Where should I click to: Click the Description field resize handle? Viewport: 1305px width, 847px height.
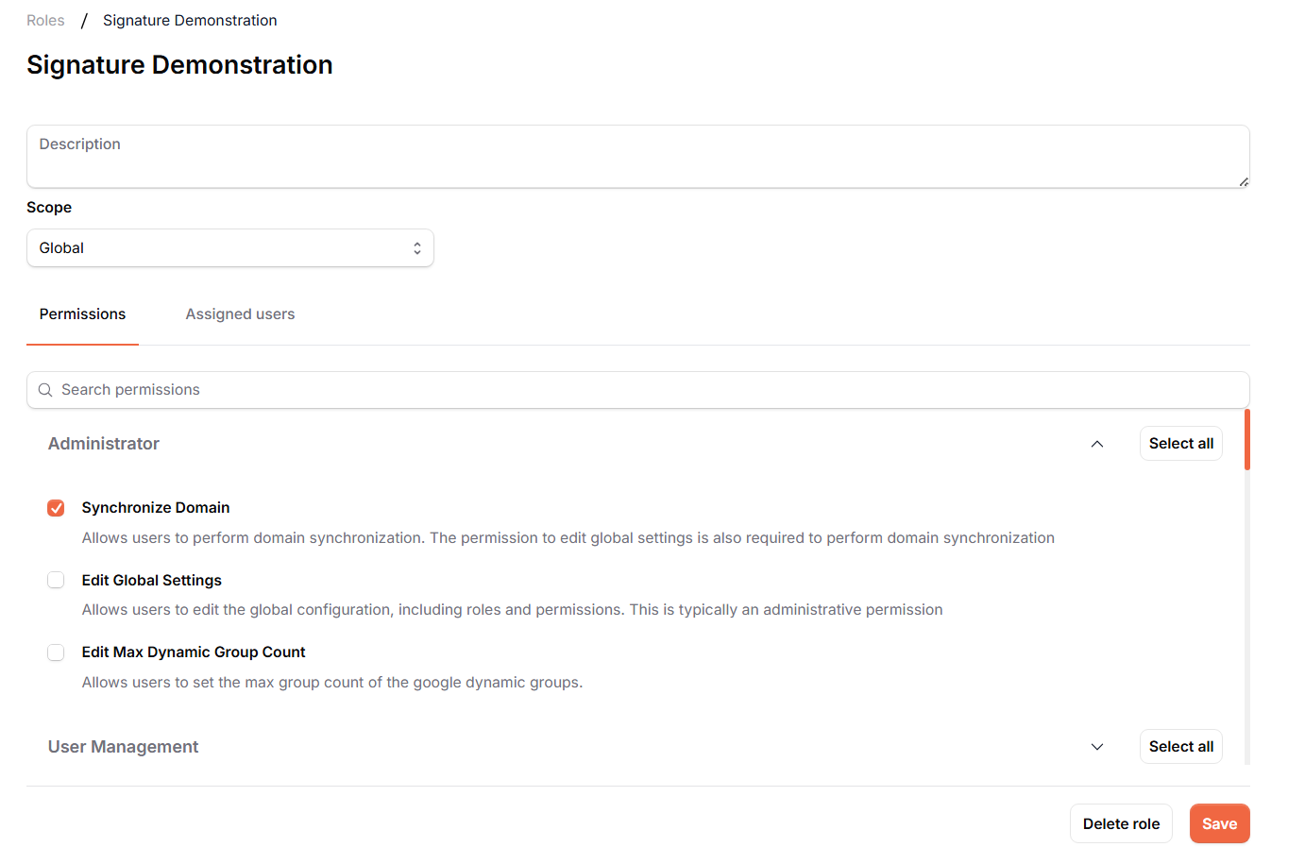[x=1244, y=181]
